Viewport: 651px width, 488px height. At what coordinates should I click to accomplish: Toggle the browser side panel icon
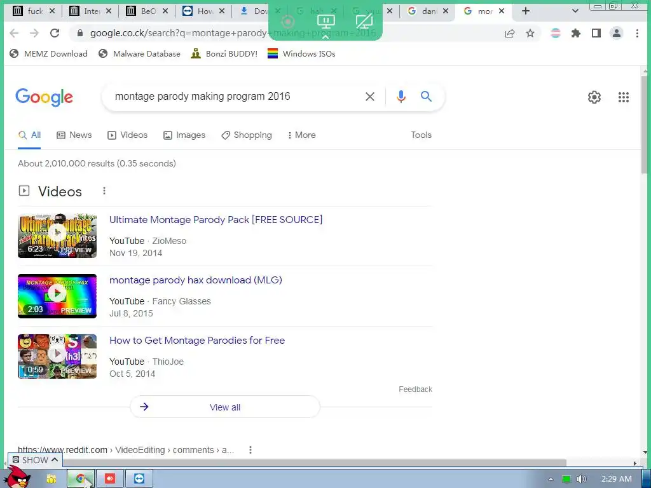[x=596, y=33]
